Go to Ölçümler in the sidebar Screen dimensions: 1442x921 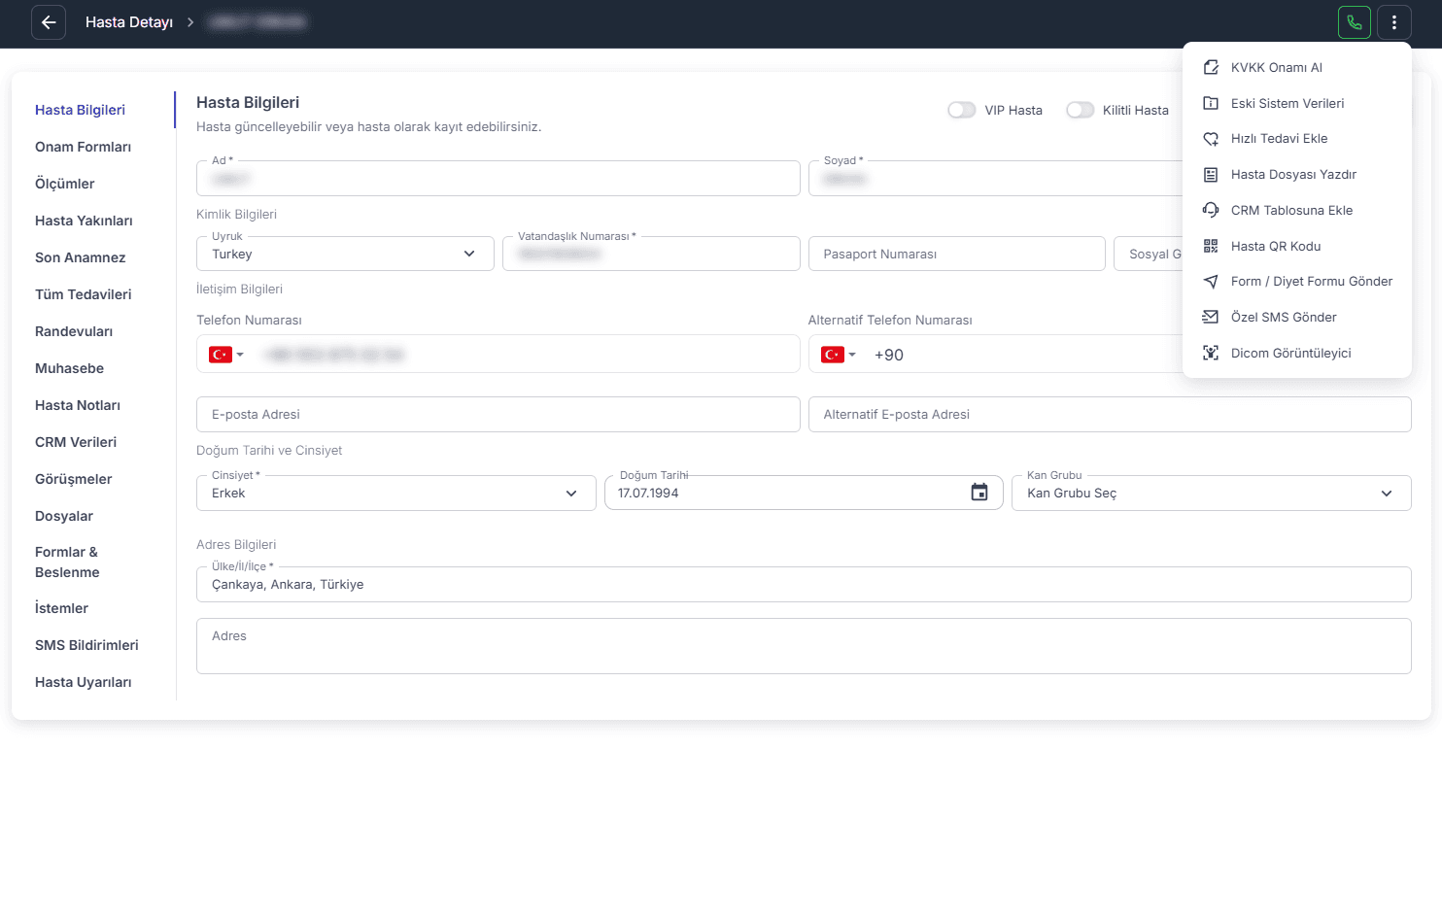(x=65, y=184)
